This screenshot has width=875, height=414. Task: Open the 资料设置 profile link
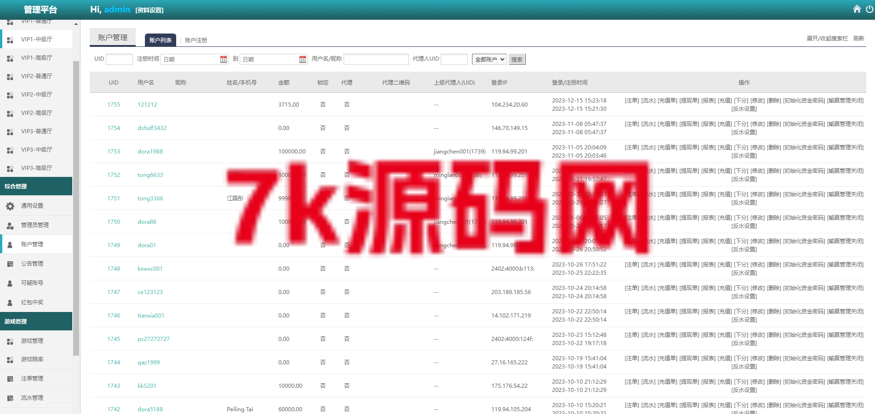click(x=150, y=10)
